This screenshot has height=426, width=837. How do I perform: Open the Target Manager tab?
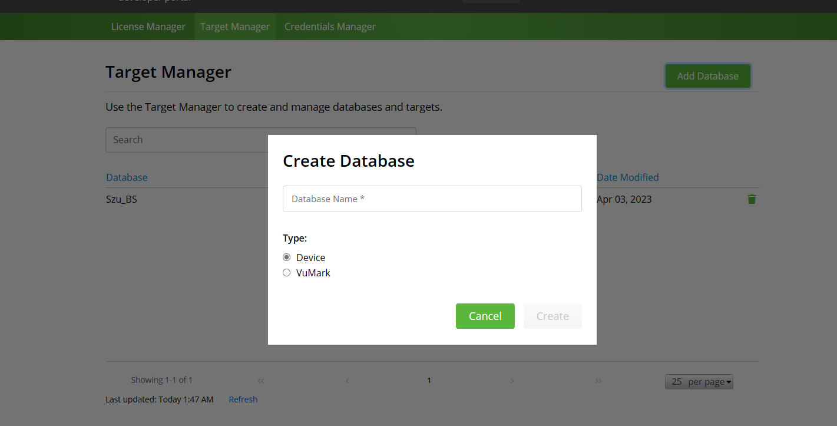tap(235, 27)
